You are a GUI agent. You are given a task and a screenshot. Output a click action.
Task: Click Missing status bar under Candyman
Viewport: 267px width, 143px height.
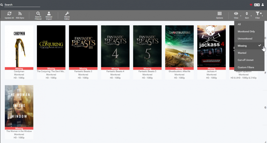point(19,69)
